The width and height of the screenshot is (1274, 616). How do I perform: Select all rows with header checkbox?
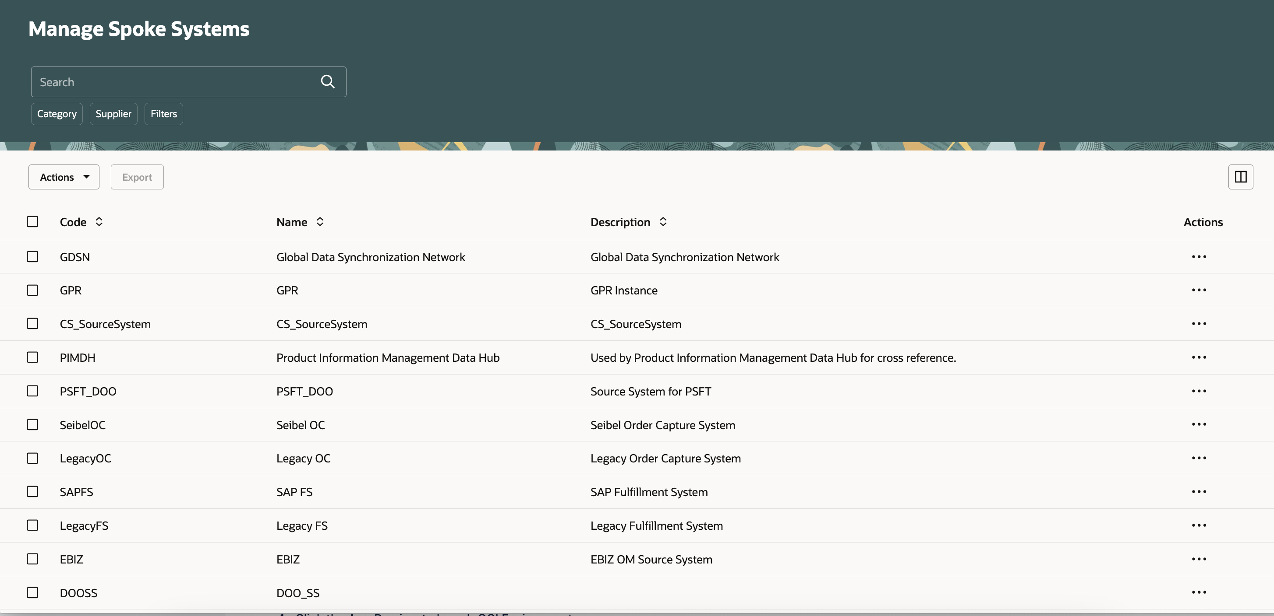33,222
